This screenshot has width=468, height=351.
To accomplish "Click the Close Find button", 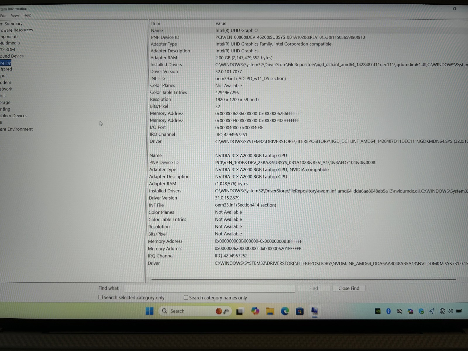I will (349, 288).
